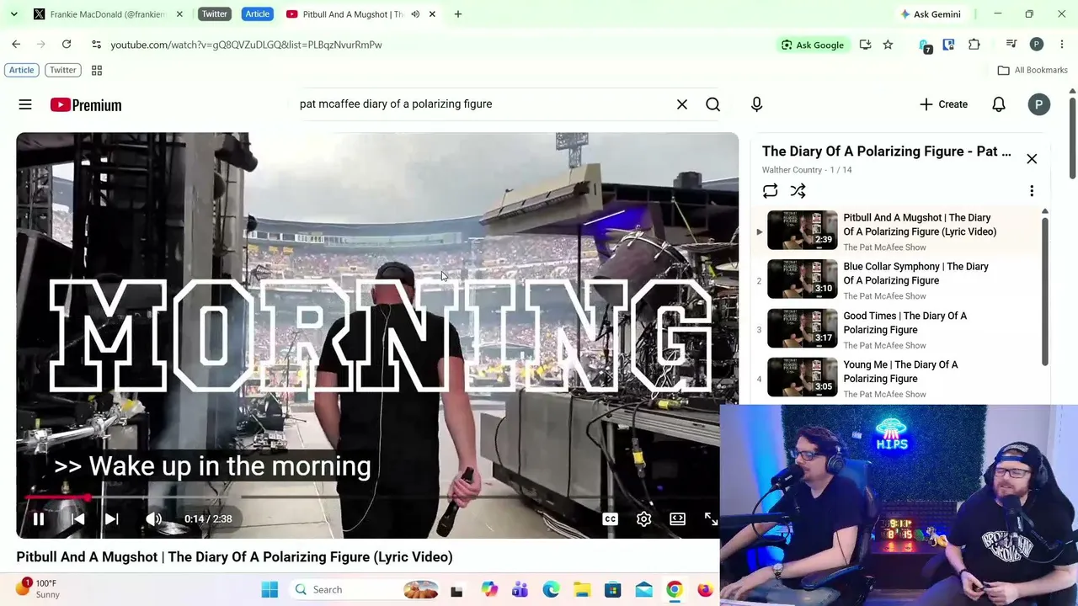
Task: Open the media controls toolbar icon
Action: [x=1011, y=45]
